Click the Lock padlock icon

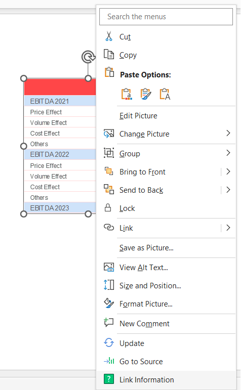(108, 208)
